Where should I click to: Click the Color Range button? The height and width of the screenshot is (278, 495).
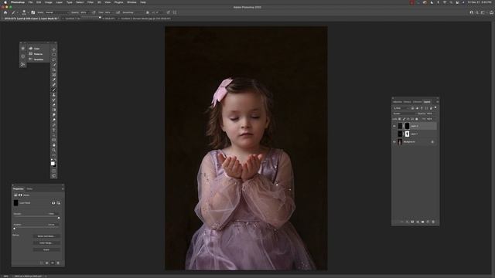click(x=46, y=243)
